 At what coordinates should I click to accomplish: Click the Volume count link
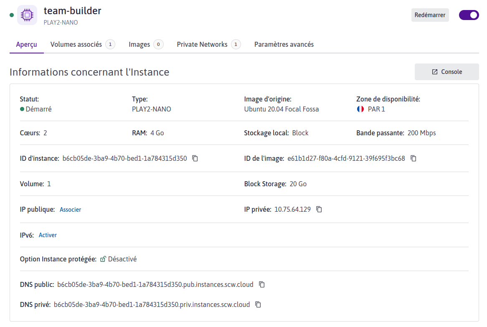pyautogui.click(x=49, y=184)
